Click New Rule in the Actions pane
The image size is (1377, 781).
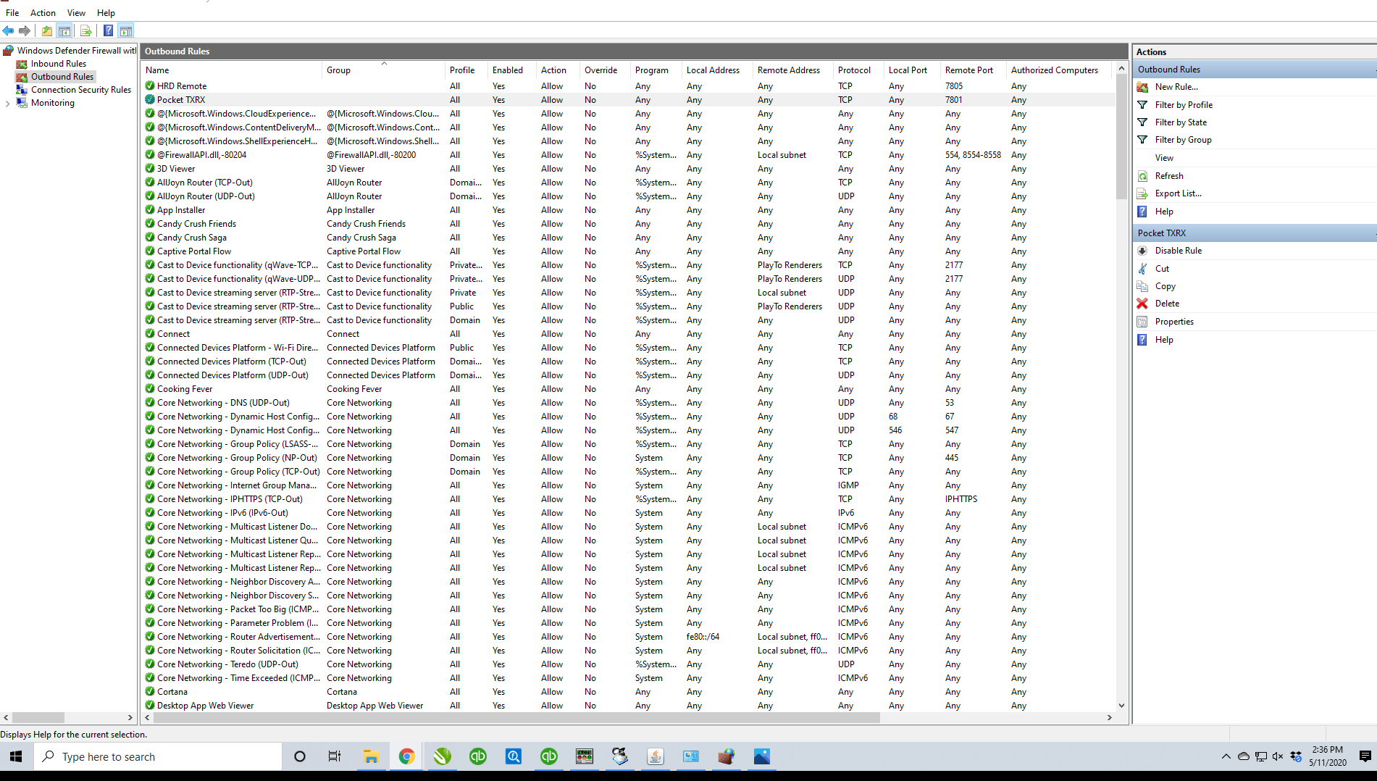click(1176, 87)
